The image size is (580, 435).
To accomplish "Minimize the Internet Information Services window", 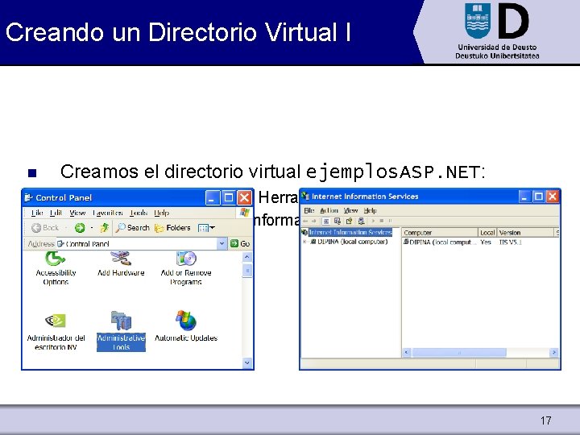I will tap(524, 197).
